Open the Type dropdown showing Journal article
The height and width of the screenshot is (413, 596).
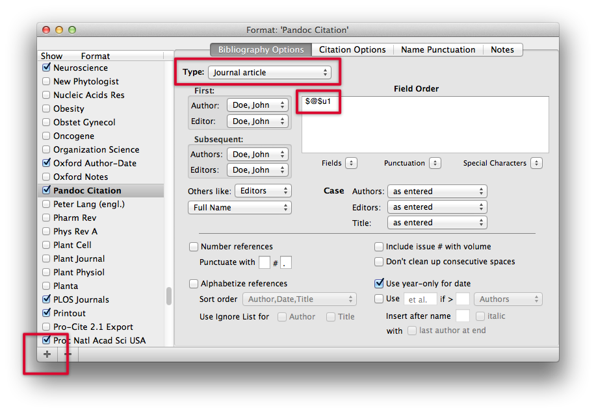[270, 73]
